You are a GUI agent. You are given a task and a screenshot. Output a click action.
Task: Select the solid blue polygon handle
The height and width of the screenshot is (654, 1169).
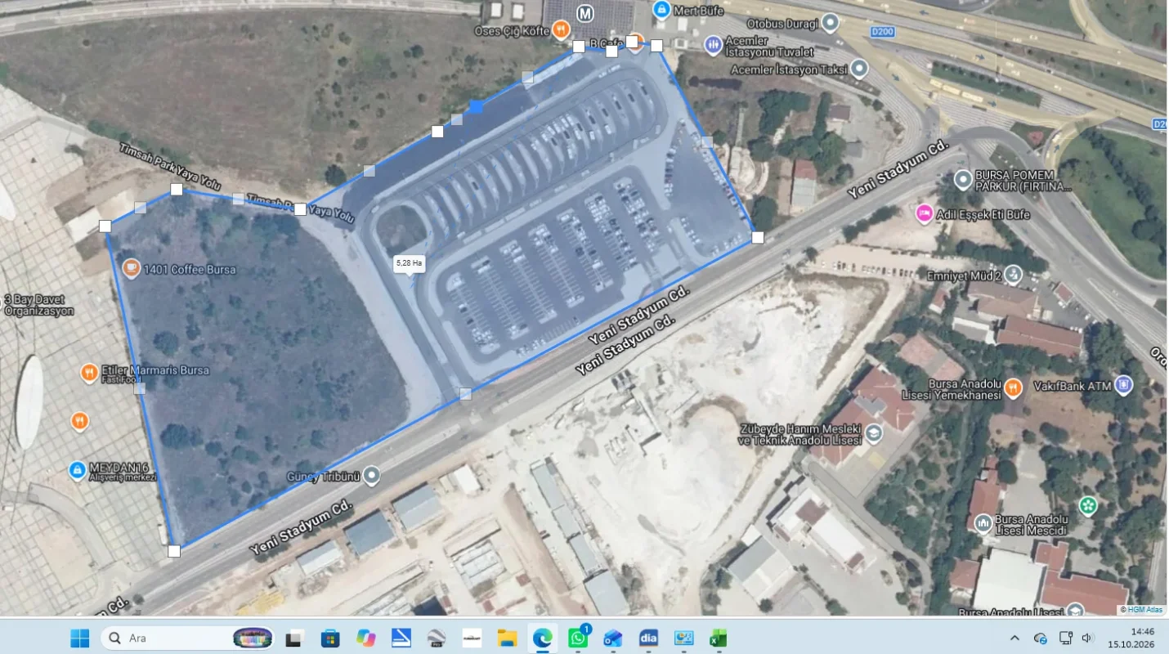pos(476,107)
